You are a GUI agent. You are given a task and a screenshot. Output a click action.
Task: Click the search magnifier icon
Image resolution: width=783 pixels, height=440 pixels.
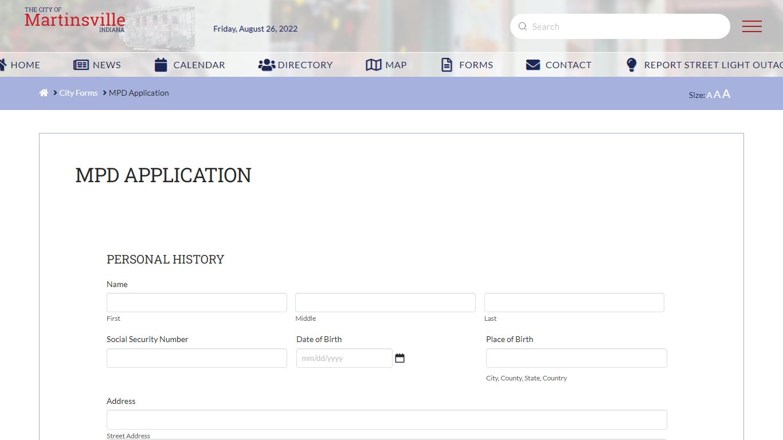522,26
